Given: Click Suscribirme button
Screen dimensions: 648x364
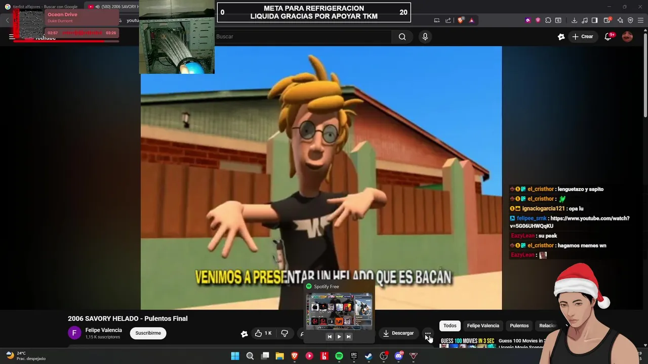Looking at the screenshot, I should (148, 333).
